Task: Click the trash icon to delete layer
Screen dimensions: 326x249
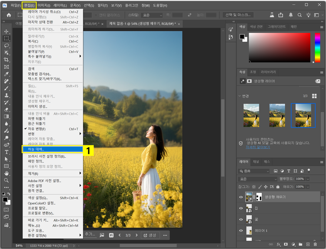Action: tap(316, 244)
